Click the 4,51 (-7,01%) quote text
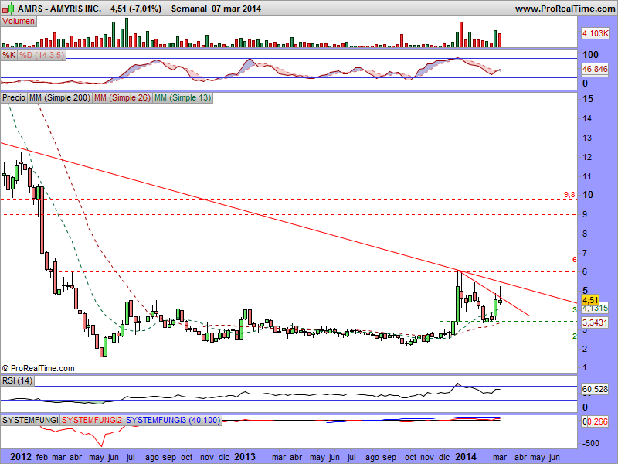 click(136, 9)
